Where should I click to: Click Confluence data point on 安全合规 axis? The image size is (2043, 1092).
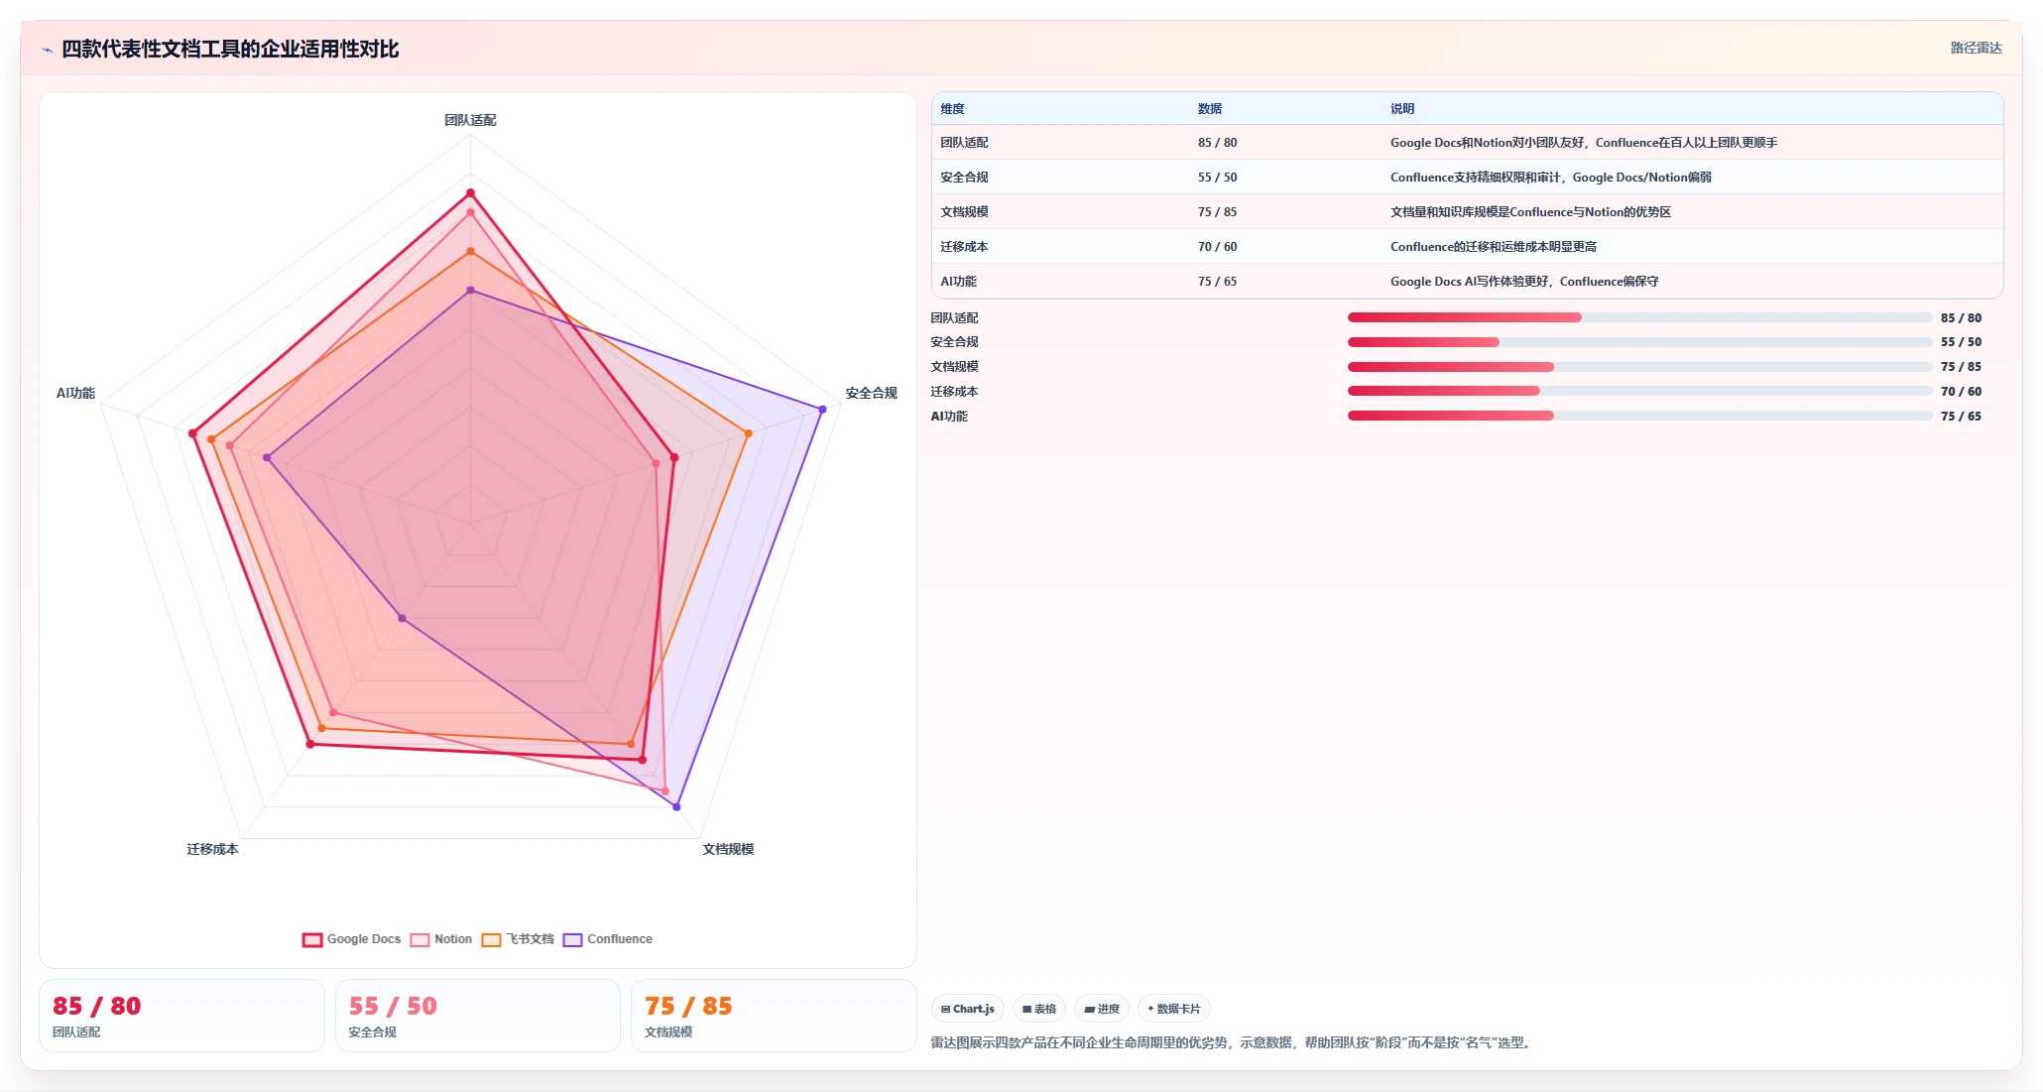(822, 410)
